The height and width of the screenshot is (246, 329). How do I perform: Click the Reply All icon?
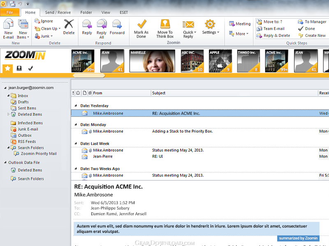(102, 25)
